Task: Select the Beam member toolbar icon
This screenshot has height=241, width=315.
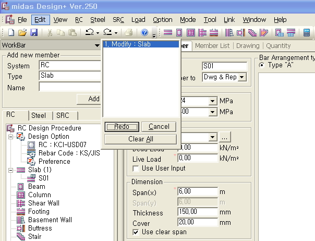Action: pos(179,32)
